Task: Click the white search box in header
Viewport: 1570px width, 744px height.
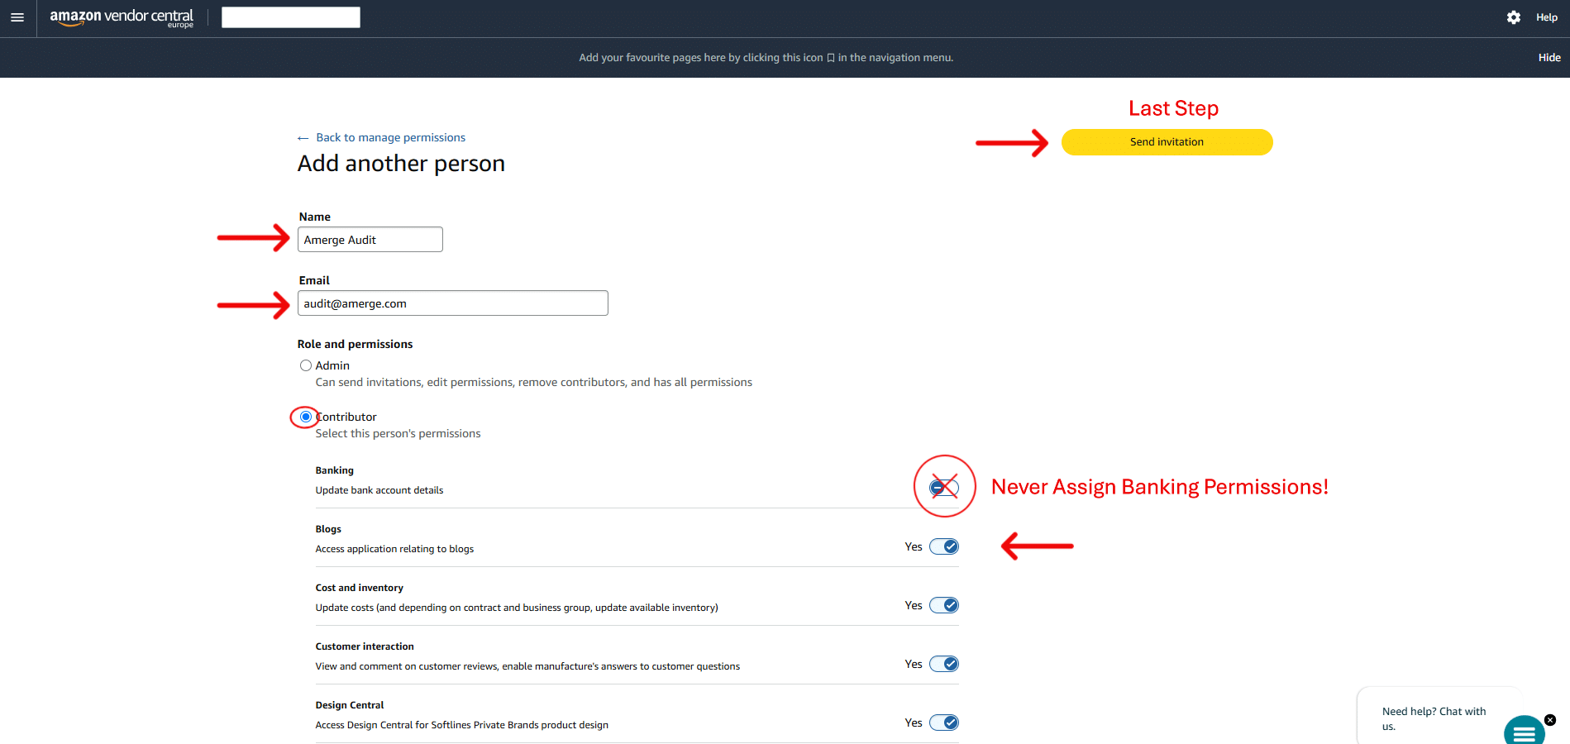Action: [290, 17]
